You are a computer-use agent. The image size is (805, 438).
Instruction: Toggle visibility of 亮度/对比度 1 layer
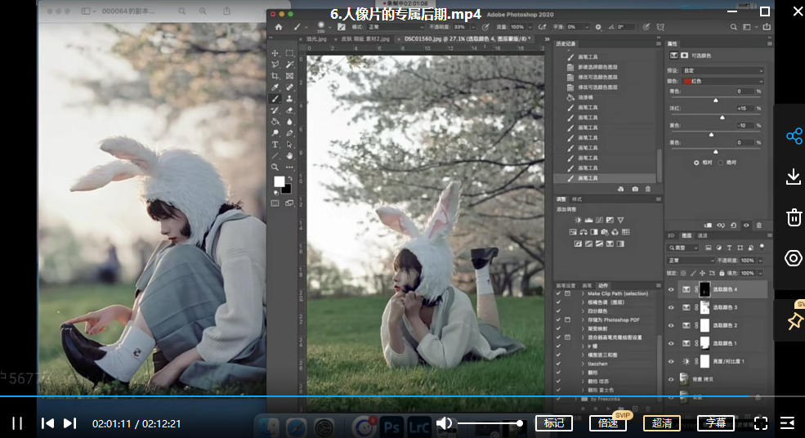click(671, 360)
